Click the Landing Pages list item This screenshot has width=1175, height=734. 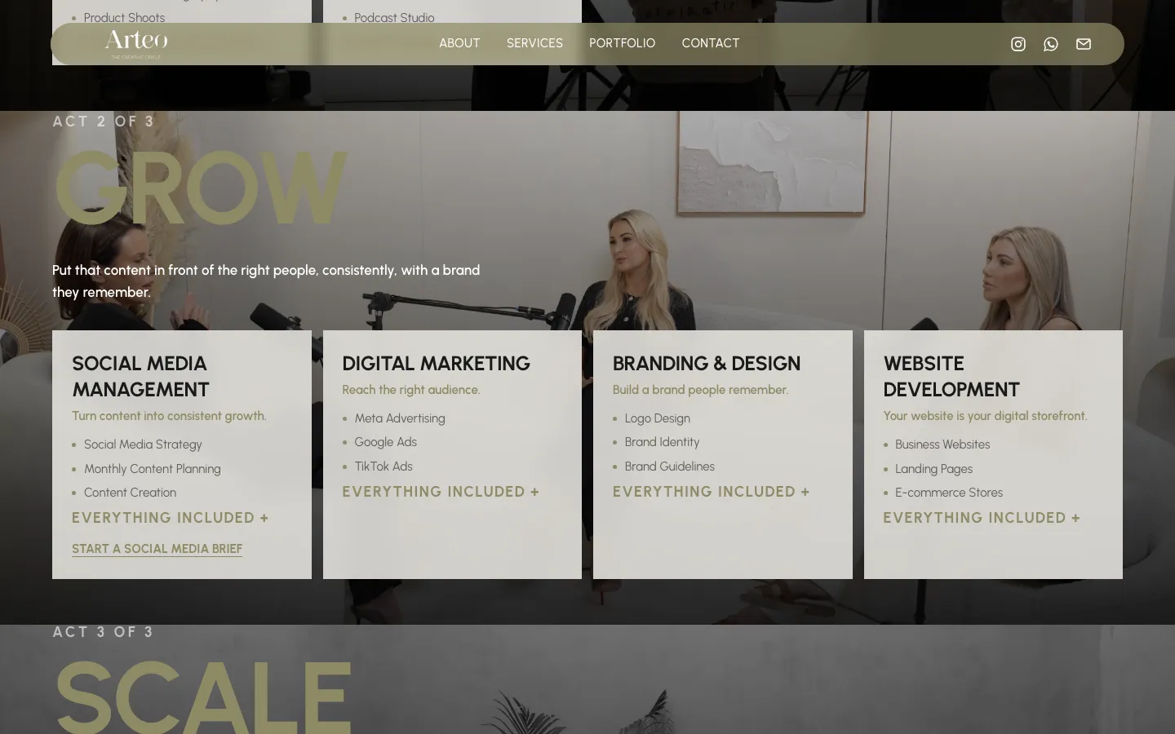(933, 469)
